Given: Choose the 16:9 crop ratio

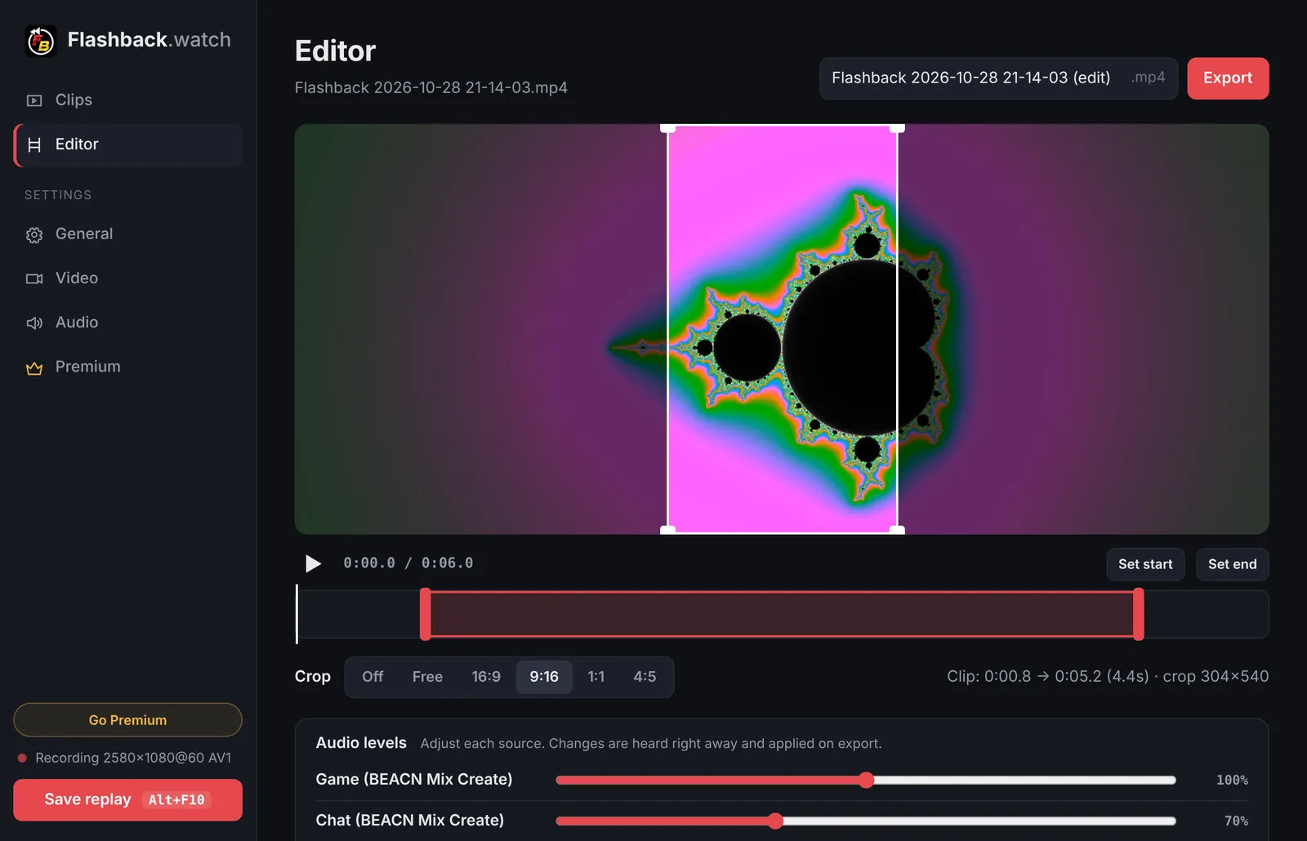Looking at the screenshot, I should 486,677.
